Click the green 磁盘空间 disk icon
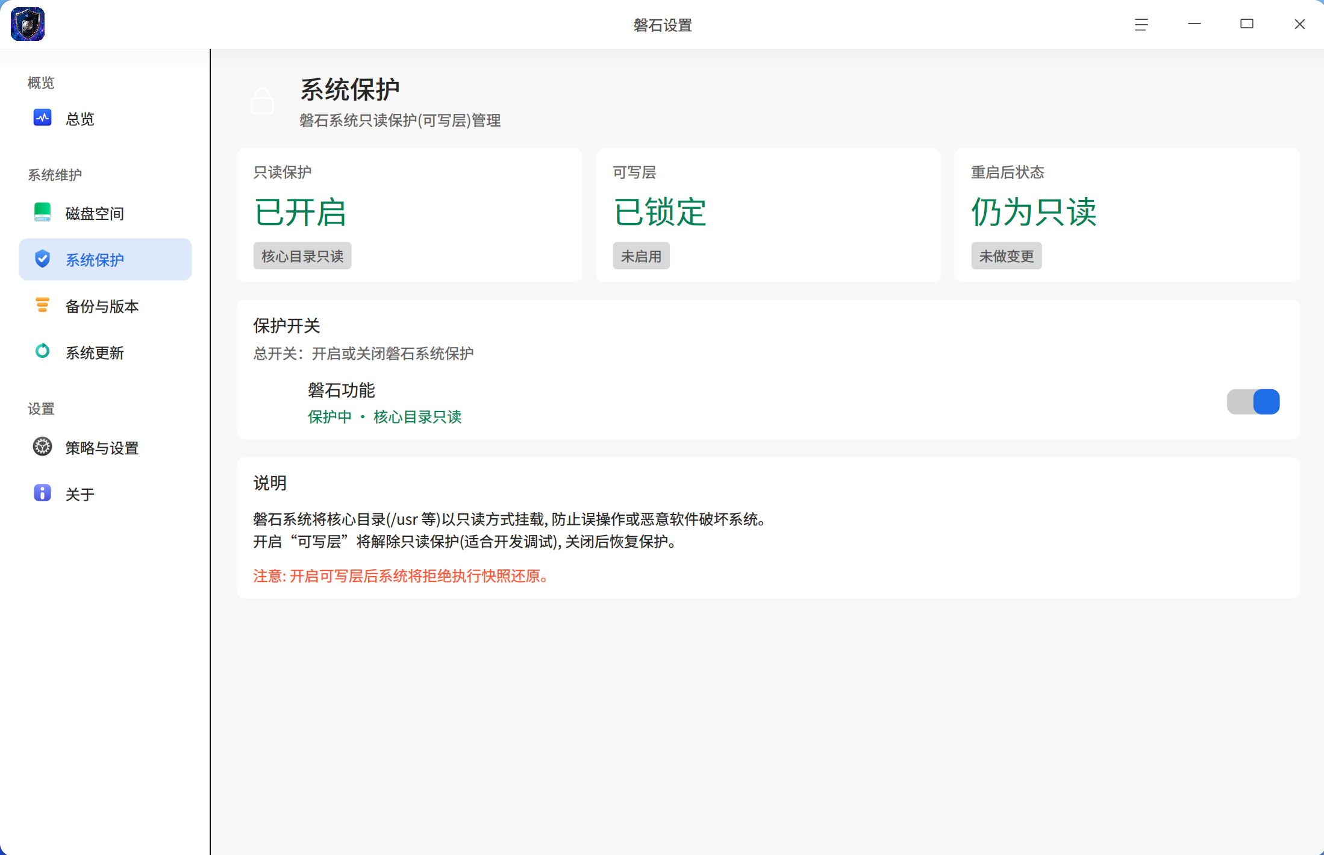The height and width of the screenshot is (855, 1324). 42,212
